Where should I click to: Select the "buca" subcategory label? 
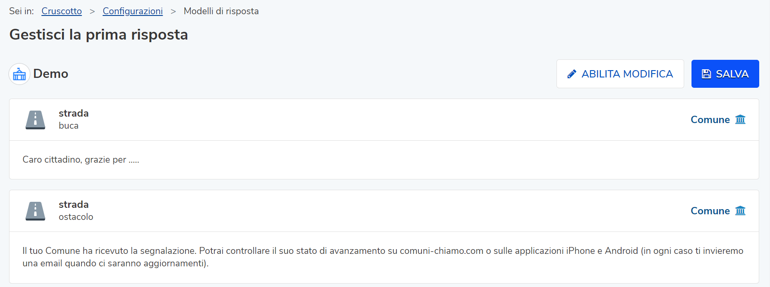pyautogui.click(x=69, y=126)
